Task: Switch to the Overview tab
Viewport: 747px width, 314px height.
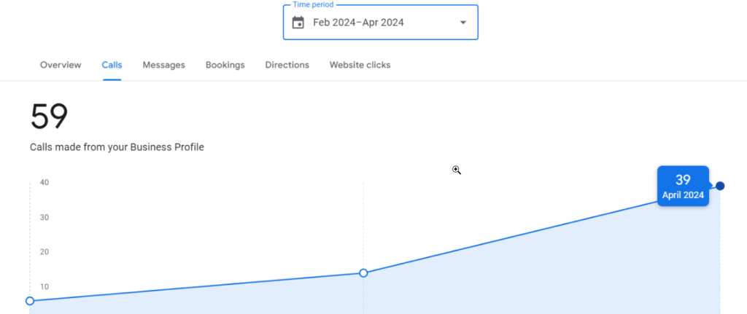Action: coord(61,65)
